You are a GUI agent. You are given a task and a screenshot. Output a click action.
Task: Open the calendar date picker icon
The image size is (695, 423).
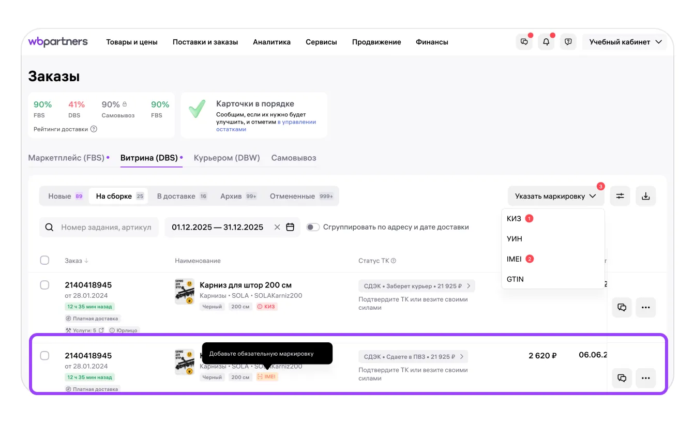[x=290, y=227]
